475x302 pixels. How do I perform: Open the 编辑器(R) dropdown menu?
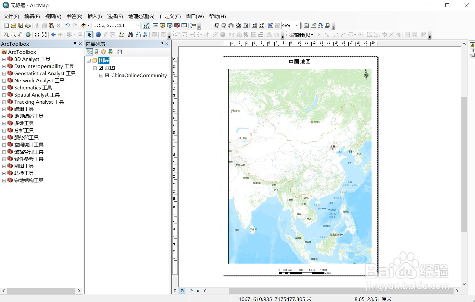coord(301,35)
